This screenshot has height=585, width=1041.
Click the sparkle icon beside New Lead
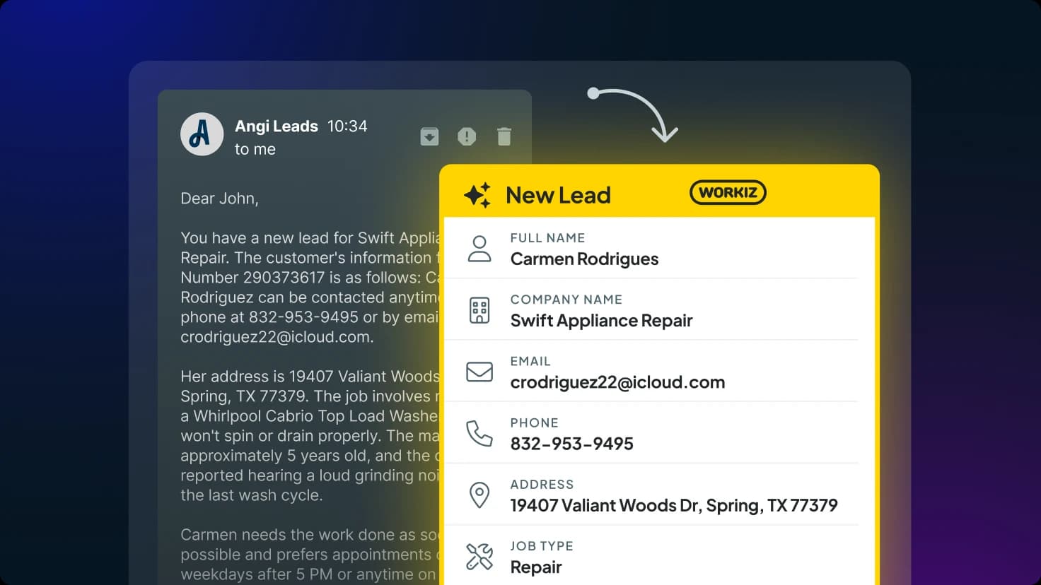477,195
